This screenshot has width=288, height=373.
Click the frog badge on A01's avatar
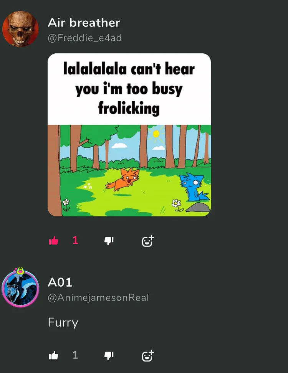tap(20, 271)
